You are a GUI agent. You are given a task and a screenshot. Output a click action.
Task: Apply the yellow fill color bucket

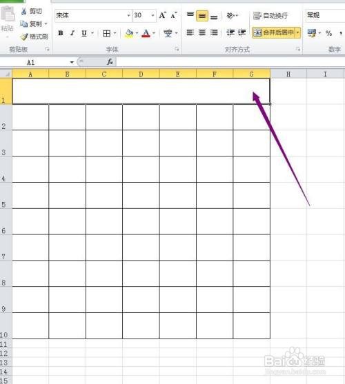[x=129, y=33]
